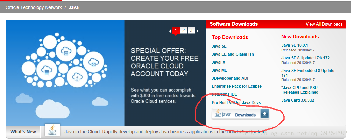The image size is (351, 140).
Task: Open the NetBeans IDE link
Action: click(x=224, y=94)
